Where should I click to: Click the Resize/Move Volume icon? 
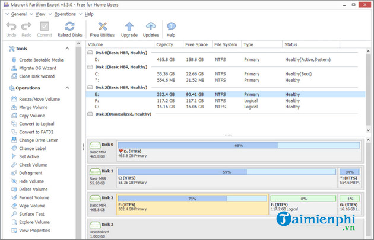[14, 99]
